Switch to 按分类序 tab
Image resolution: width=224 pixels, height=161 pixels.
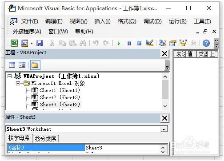click(46, 139)
